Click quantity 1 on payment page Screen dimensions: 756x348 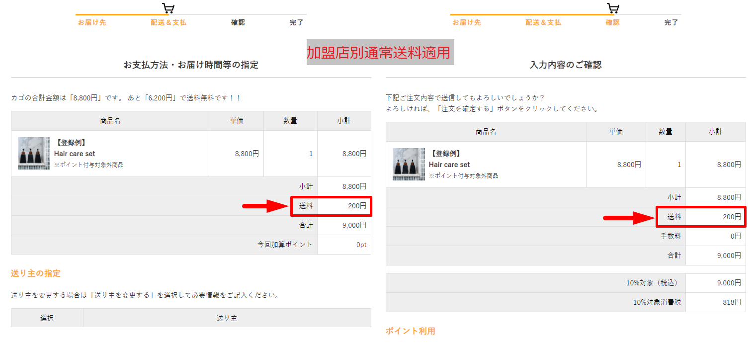[311, 154]
